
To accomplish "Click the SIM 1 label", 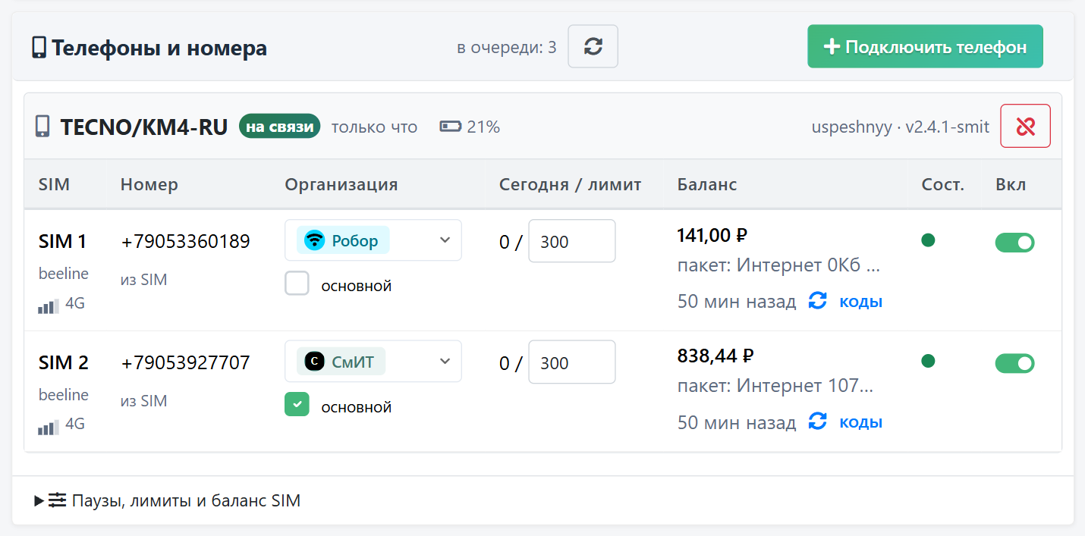I will click(x=64, y=242).
